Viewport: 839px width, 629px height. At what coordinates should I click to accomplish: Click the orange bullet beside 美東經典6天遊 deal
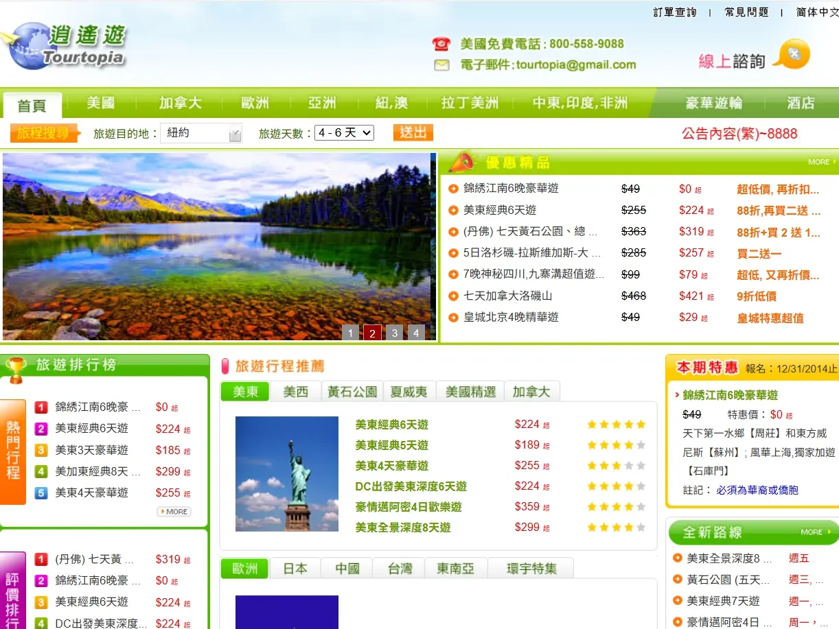pyautogui.click(x=453, y=211)
